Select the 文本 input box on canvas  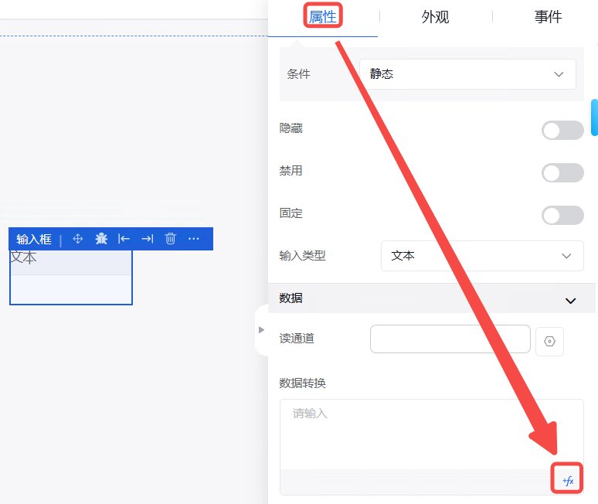point(71,278)
